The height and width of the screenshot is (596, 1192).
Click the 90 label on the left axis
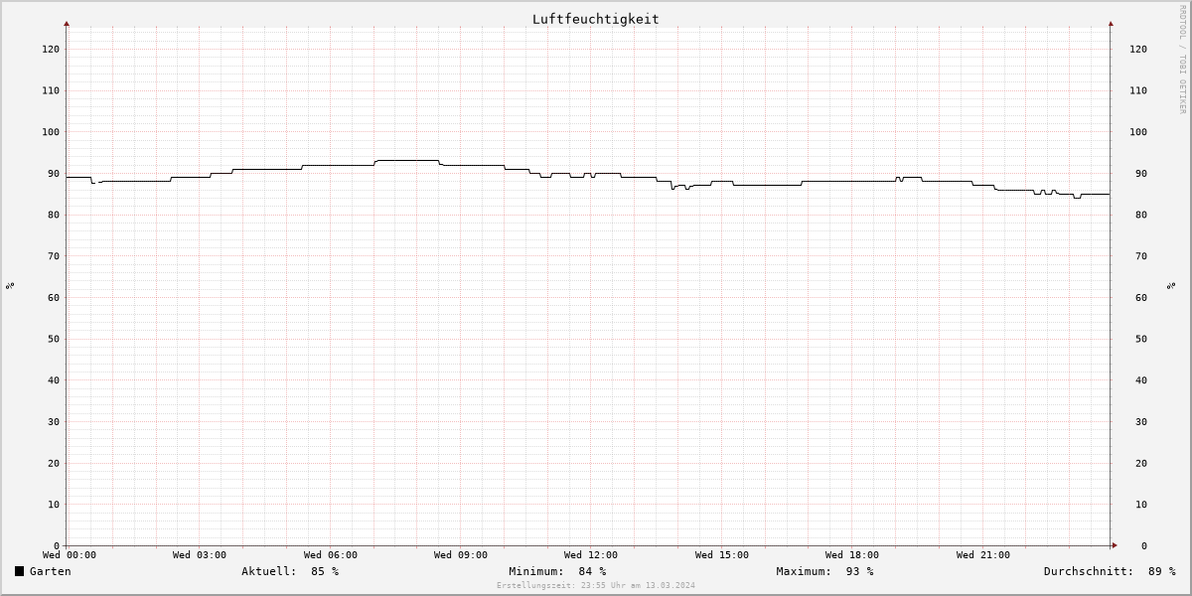coord(54,174)
